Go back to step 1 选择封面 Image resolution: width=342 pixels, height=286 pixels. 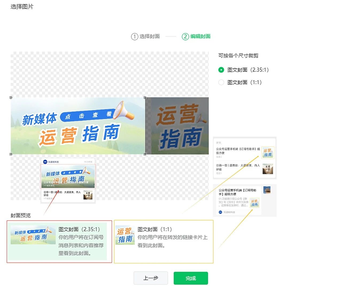(146, 36)
